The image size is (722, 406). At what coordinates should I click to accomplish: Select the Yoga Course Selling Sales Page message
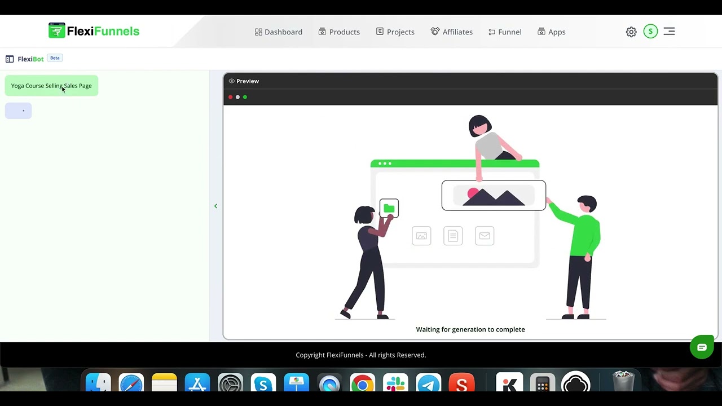(x=51, y=86)
